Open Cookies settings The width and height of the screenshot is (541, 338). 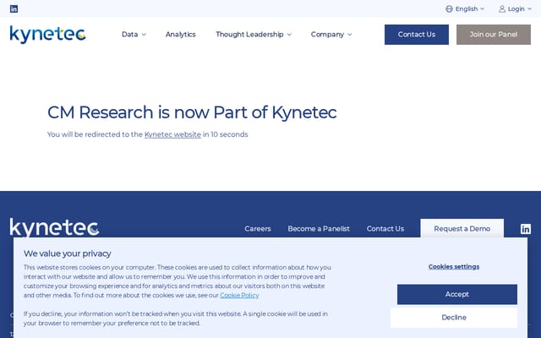[454, 267]
